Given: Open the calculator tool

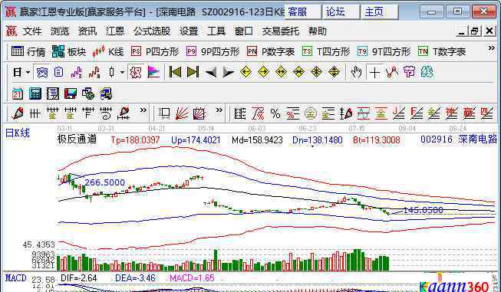Looking at the screenshot, I should click(35, 94).
